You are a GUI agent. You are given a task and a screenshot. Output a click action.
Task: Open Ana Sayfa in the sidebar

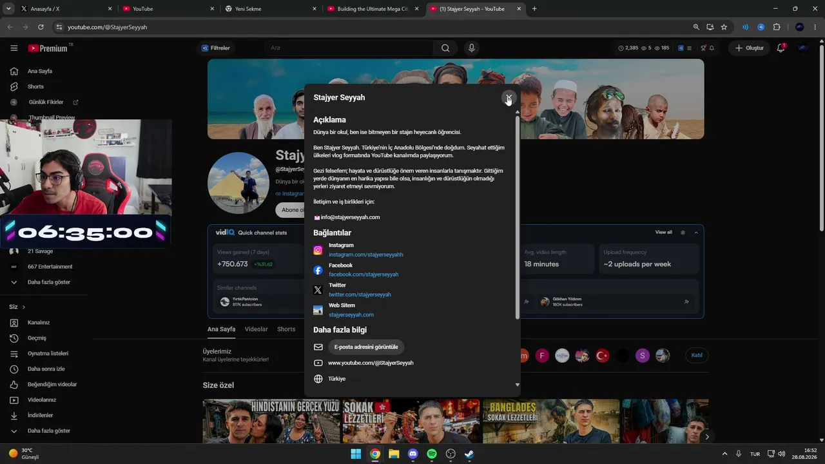(x=40, y=71)
